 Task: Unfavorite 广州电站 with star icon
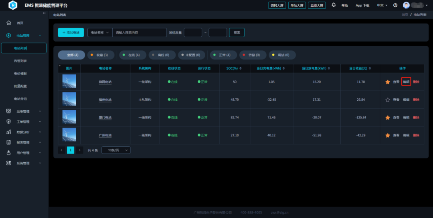(388, 135)
